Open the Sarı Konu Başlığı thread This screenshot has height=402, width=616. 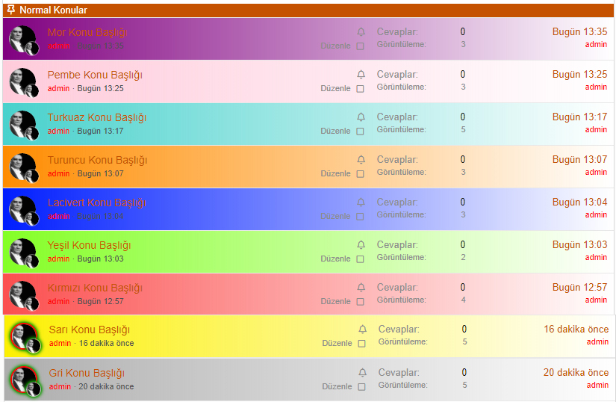(x=89, y=330)
